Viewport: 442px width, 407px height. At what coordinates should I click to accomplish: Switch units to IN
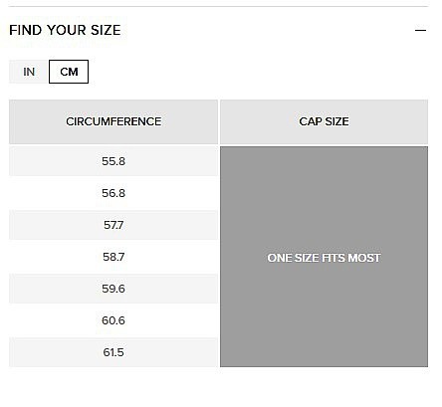[29, 72]
